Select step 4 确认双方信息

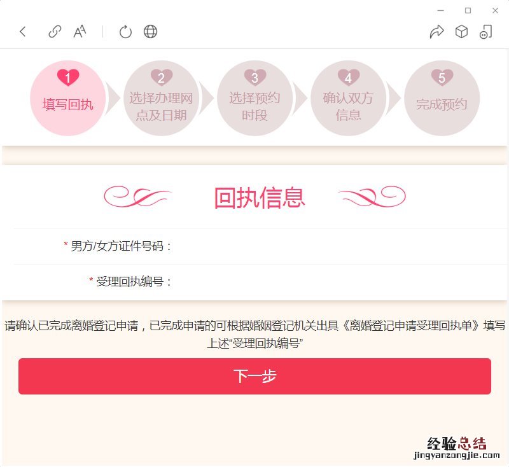pos(348,98)
